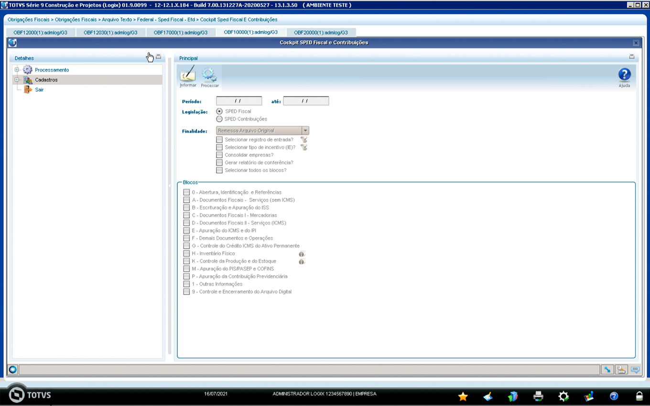Image resolution: width=650 pixels, height=406 pixels.
Task: Click the bottom status message field
Action: point(309,369)
